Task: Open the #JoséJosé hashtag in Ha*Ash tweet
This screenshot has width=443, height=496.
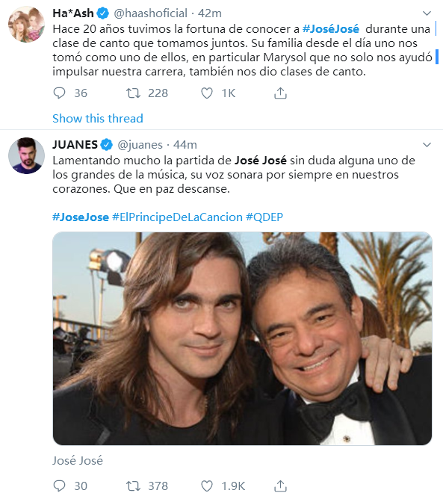Action: pos(331,29)
